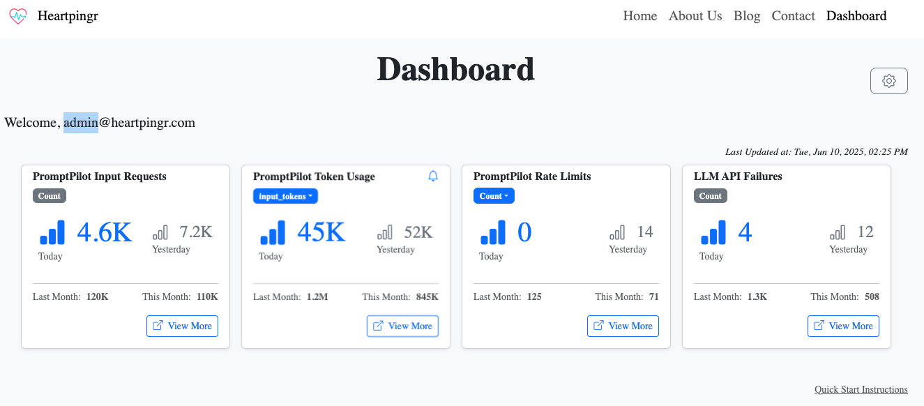924x406 pixels.
Task: Click the Last Month 1.3K value
Action: pyautogui.click(x=757, y=296)
